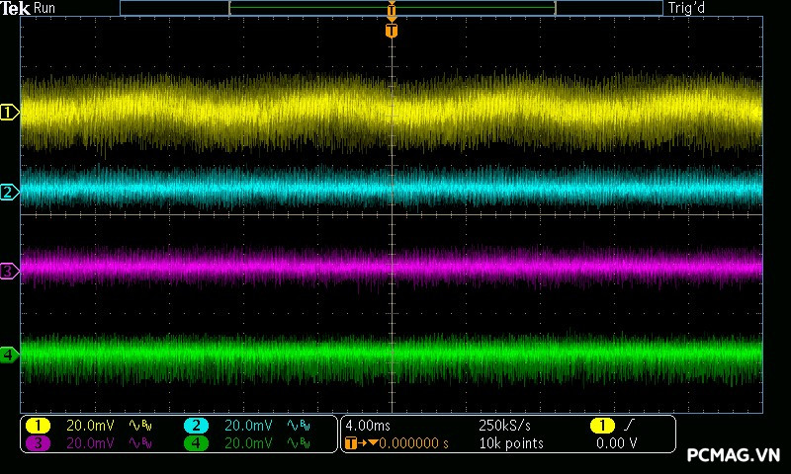Click the cyan channel 2 ground marker

(x=9, y=192)
